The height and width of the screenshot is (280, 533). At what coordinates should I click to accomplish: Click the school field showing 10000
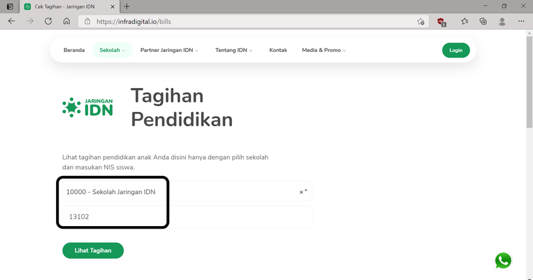(x=187, y=191)
